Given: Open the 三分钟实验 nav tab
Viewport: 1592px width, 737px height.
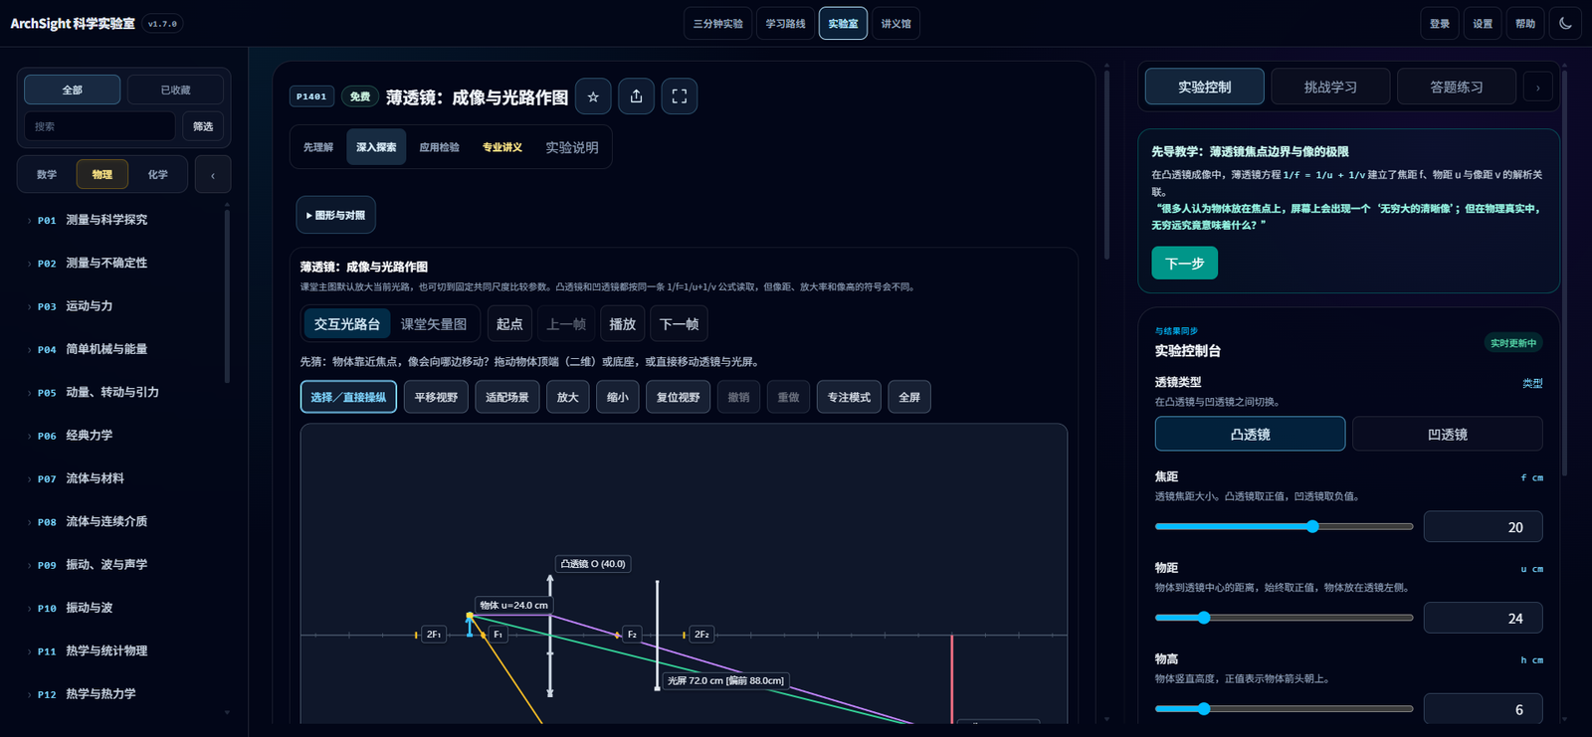Looking at the screenshot, I should click(x=717, y=24).
